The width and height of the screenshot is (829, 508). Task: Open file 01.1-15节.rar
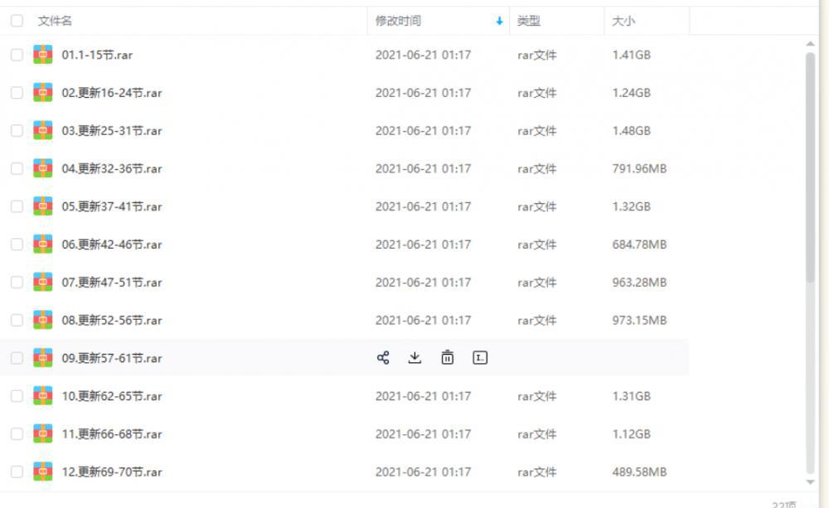point(97,55)
